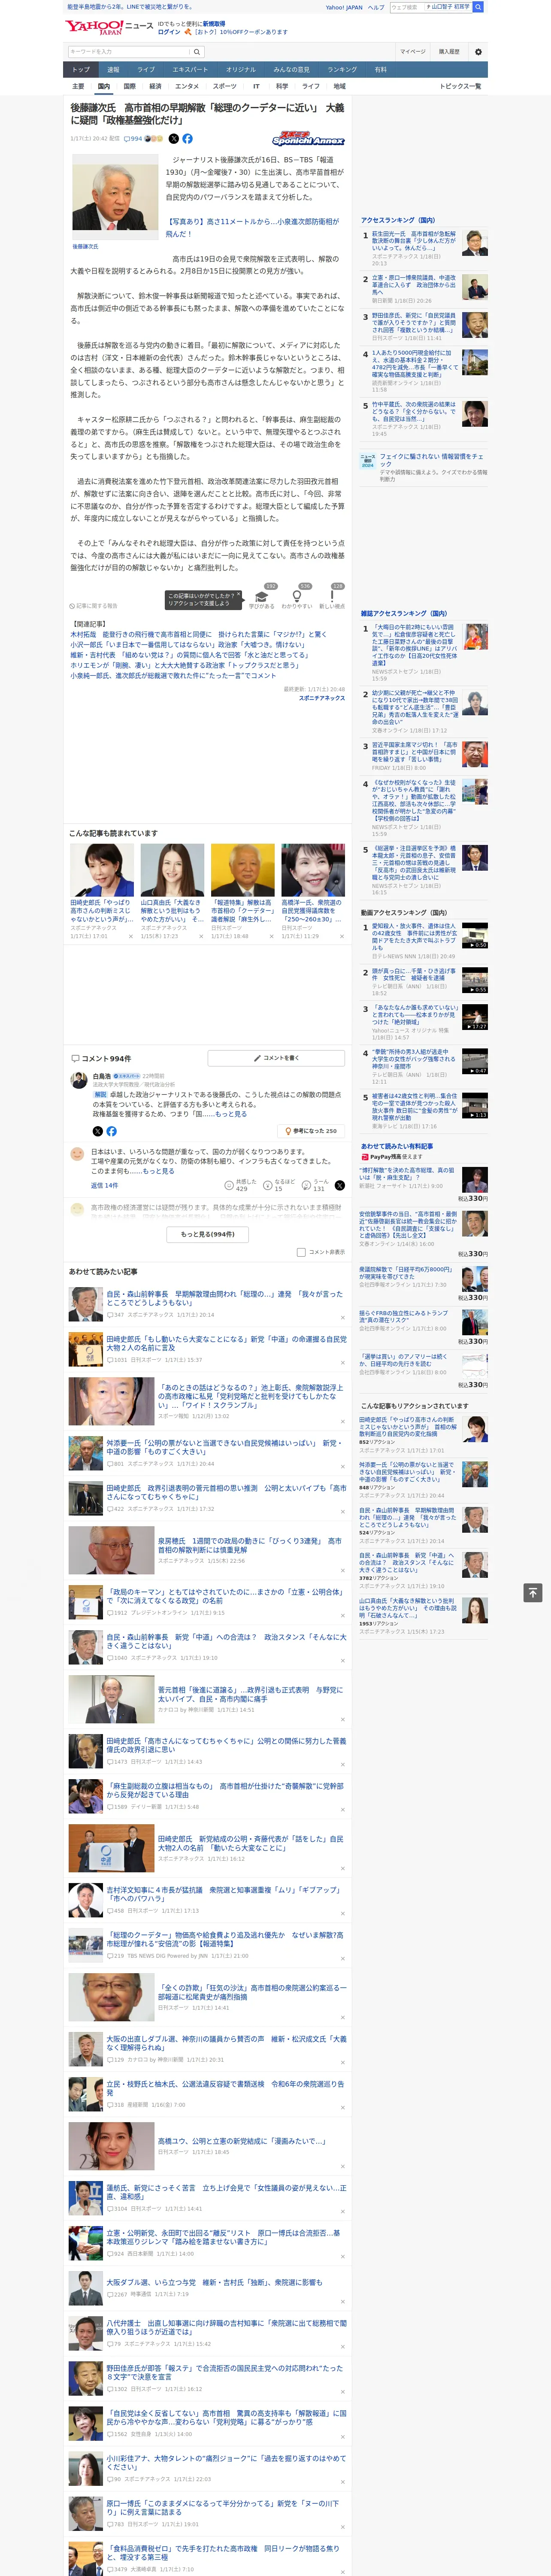
Task: Select the スポーツ category tab
Action: (x=225, y=86)
